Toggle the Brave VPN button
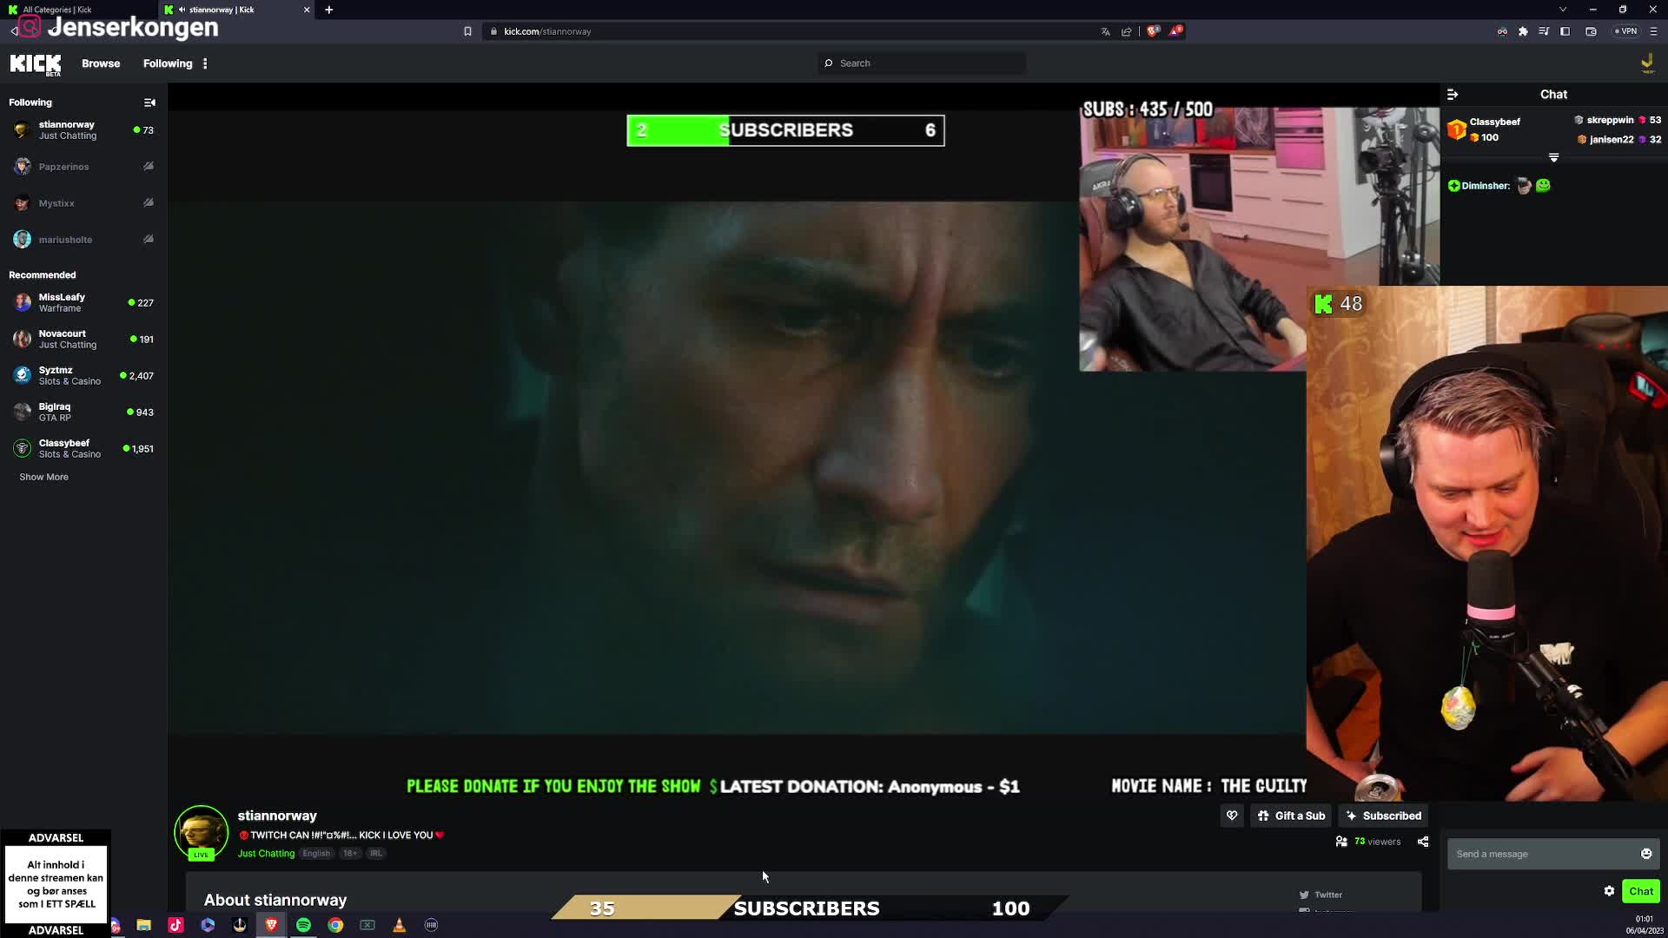The image size is (1668, 938). 1626,31
